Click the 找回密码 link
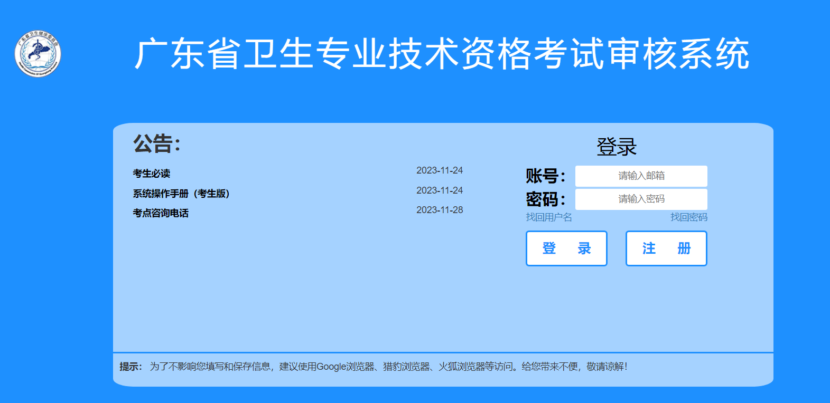This screenshot has height=403, width=830. point(688,217)
